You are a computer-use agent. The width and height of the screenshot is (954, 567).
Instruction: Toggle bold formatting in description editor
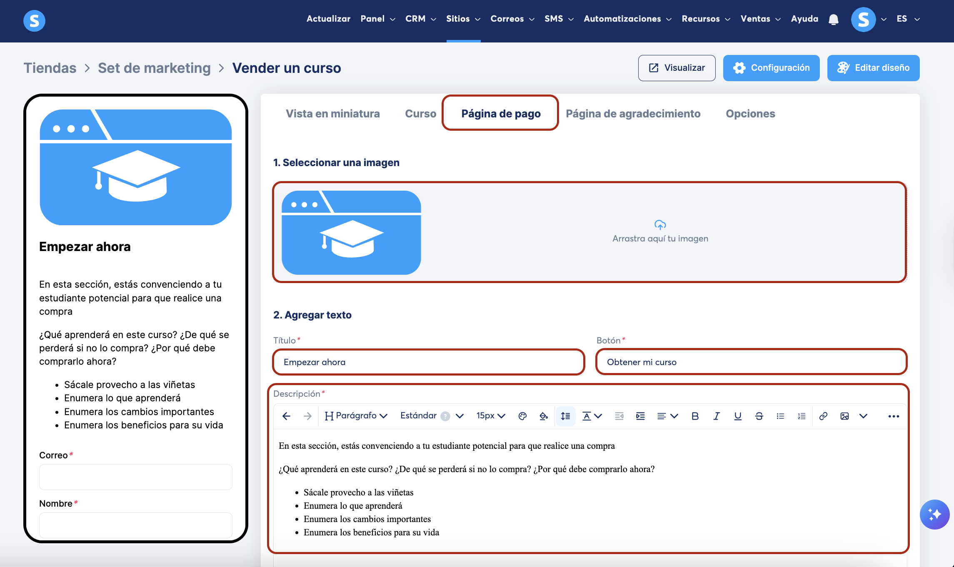pos(695,416)
